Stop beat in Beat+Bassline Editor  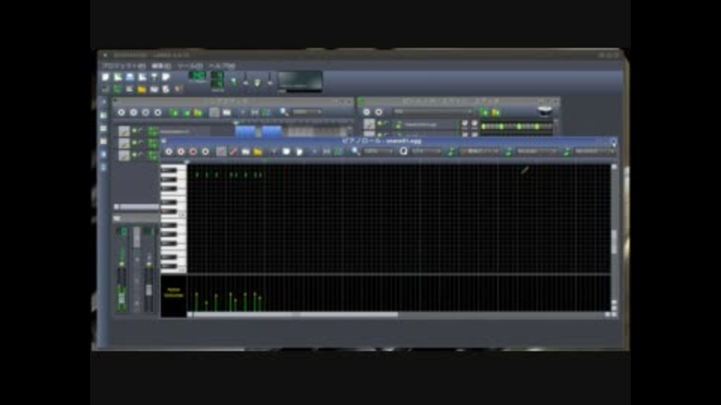tap(379, 112)
